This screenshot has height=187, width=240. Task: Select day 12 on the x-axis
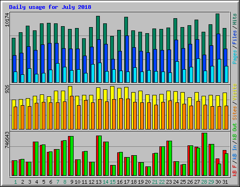[91, 182]
